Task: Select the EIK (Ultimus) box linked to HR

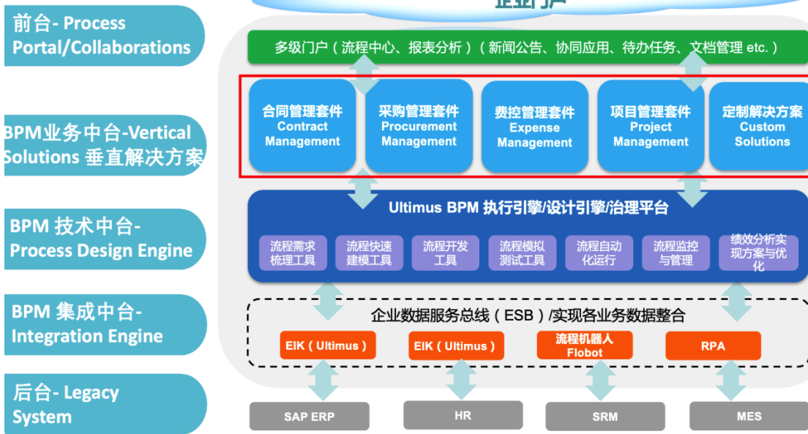Action: click(x=456, y=345)
